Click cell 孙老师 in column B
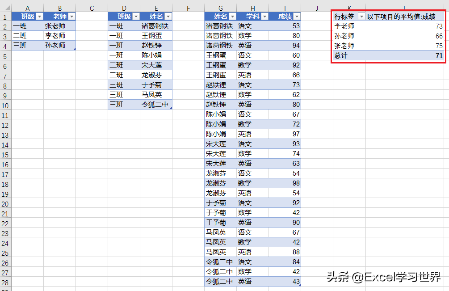Viewport: 449px width, 291px height. point(59,46)
